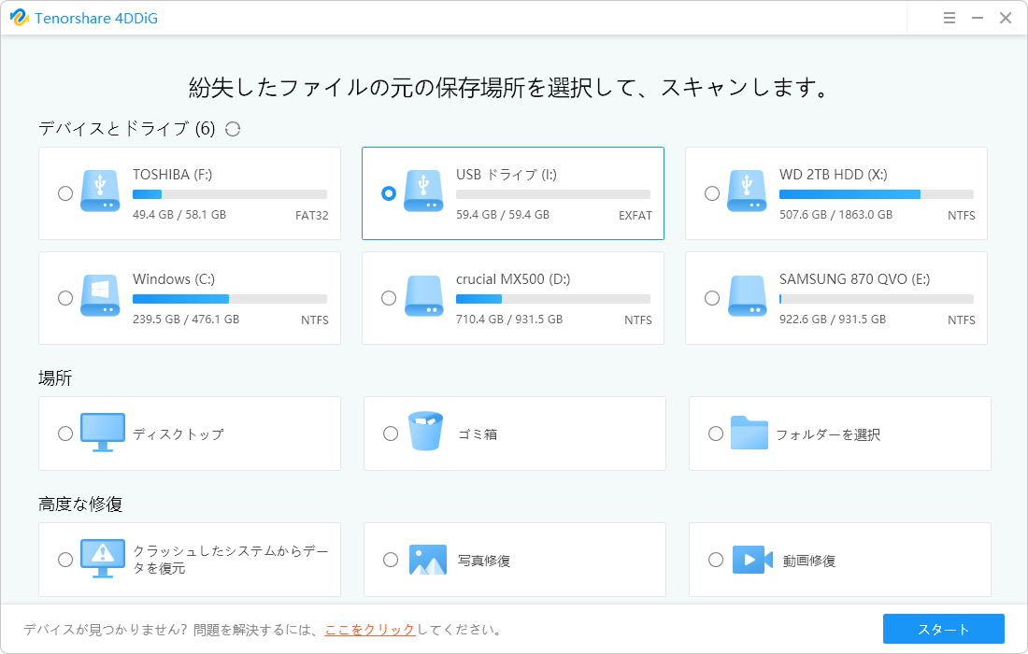Click the クラッシュしたシステムからデータを復元 label
Screen dimensions: 1028x654
click(x=231, y=560)
